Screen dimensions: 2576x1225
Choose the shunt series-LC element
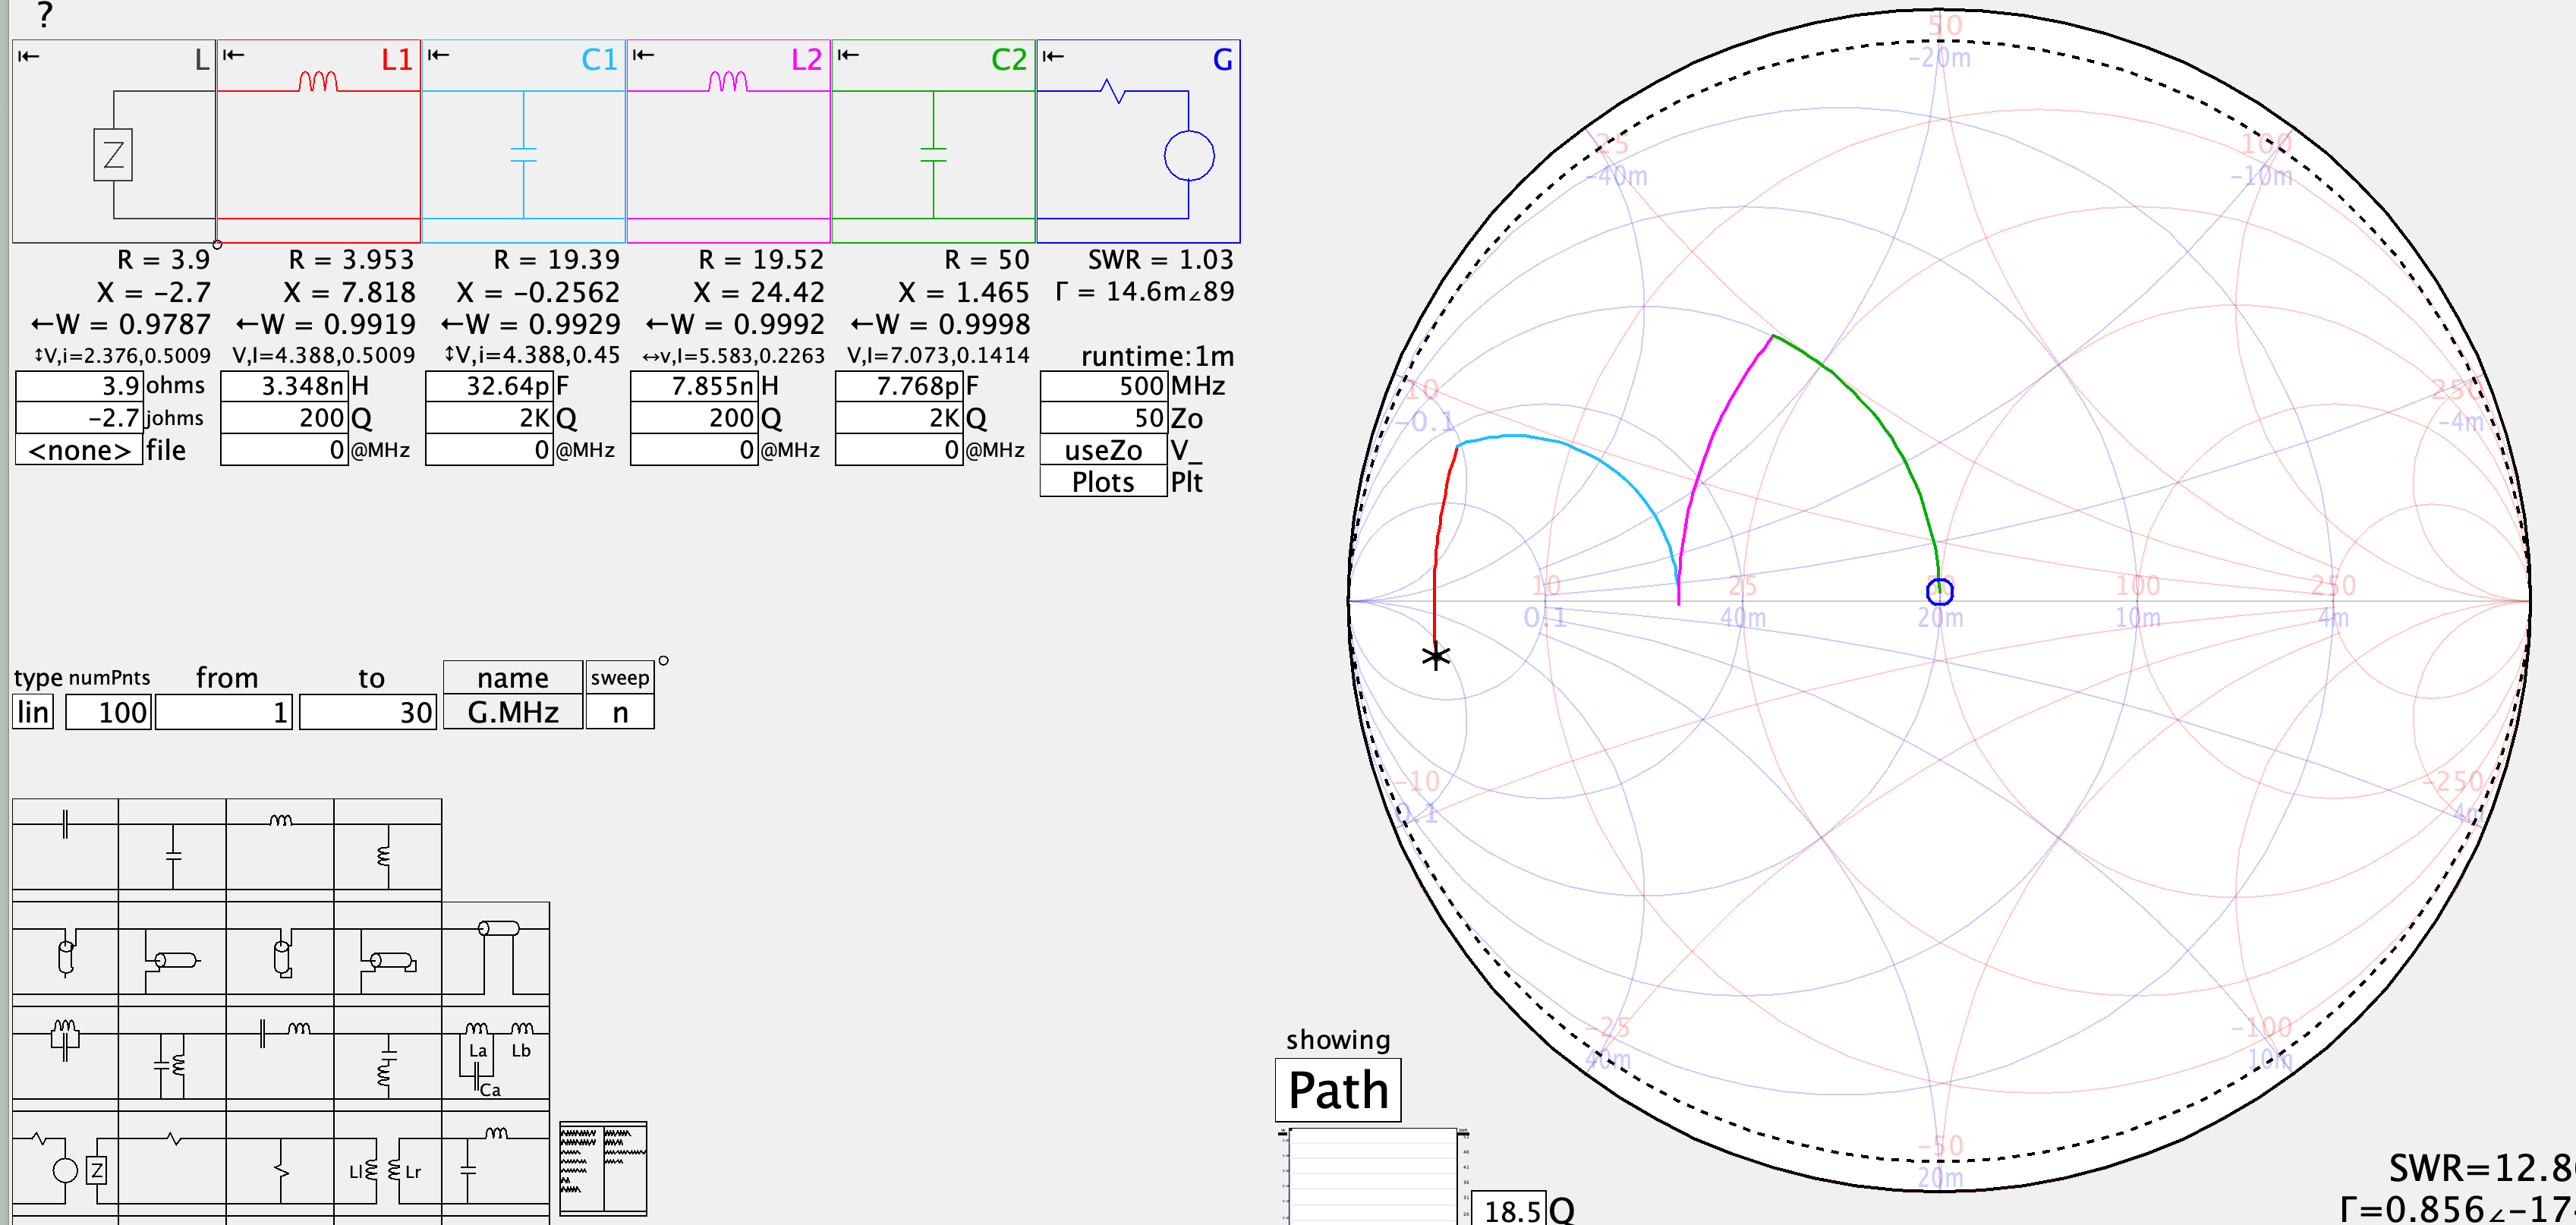[388, 1053]
